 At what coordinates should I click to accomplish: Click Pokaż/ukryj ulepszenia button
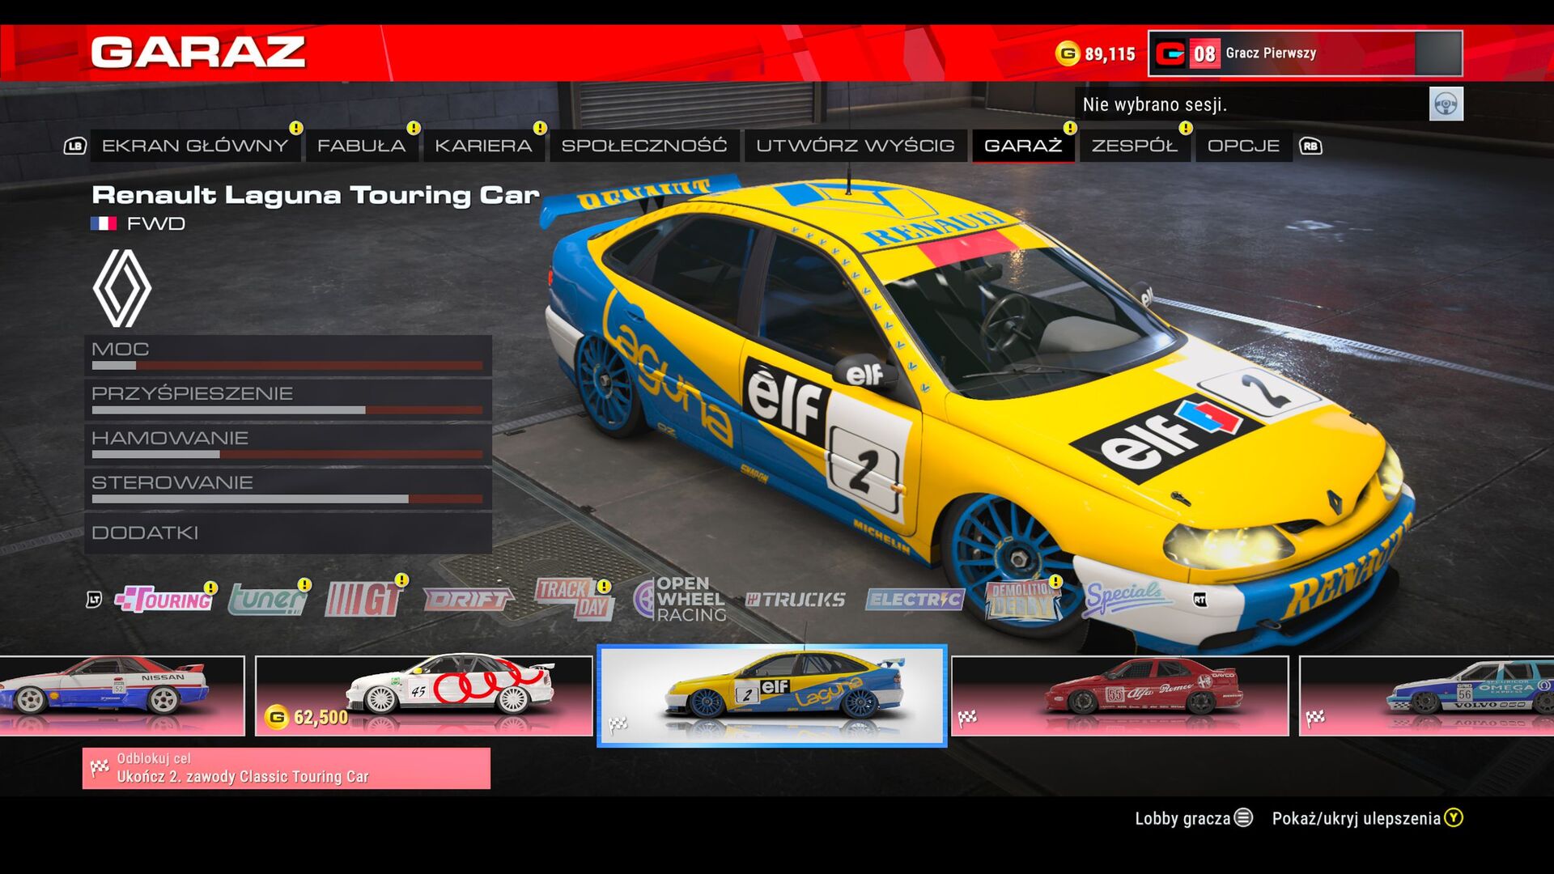coord(1367,818)
